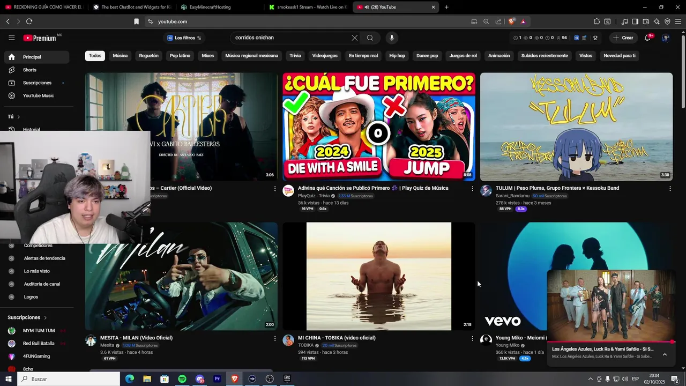This screenshot has height=386, width=686.
Task: Open Auditoría de canal in sidebar
Action: click(36, 284)
